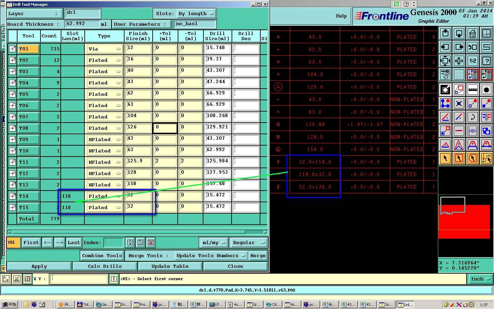Click the Apply button
Viewport: 494px width, 309px height.
coord(39,266)
